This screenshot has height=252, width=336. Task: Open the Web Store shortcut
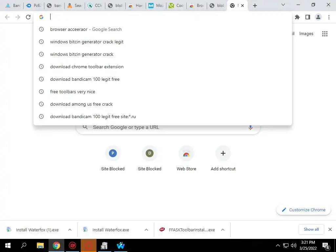click(186, 158)
